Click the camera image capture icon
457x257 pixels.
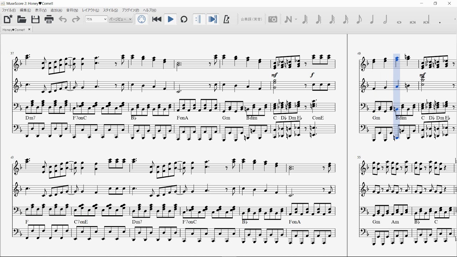(273, 19)
